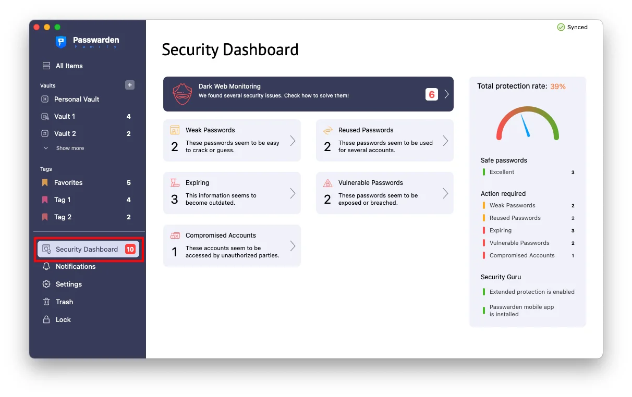Click the Expiring hourglass icon
The image size is (632, 397).
[175, 183]
